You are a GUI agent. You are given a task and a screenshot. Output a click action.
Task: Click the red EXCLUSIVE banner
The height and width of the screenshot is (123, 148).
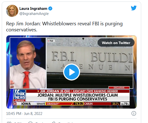(119, 88)
